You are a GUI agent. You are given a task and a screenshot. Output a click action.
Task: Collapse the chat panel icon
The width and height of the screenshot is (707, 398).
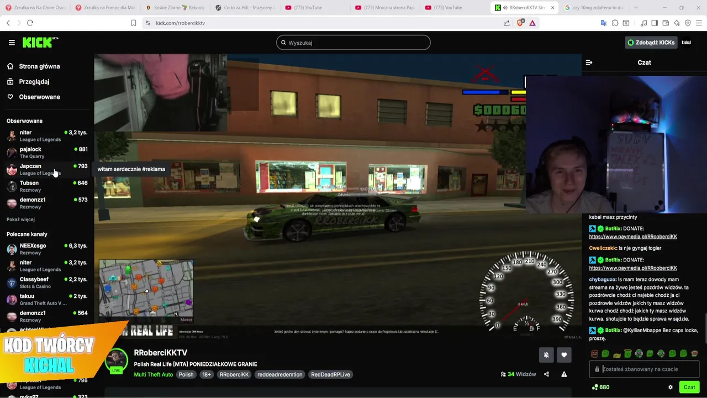[589, 62]
